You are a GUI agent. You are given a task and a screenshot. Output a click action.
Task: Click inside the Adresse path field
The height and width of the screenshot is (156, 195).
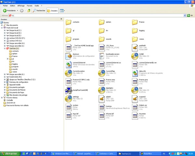[97, 15]
